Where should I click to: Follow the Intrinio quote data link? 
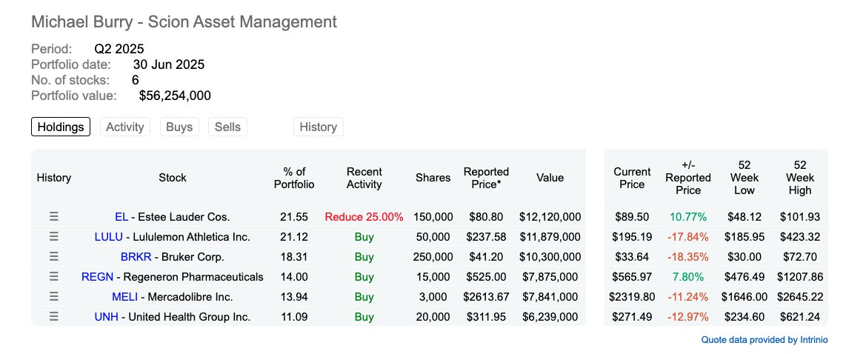tap(765, 340)
